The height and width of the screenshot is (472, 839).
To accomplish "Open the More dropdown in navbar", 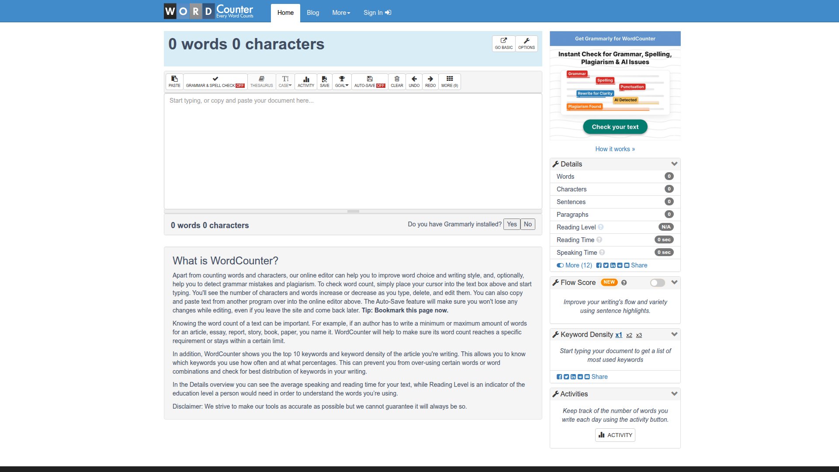I will (341, 13).
